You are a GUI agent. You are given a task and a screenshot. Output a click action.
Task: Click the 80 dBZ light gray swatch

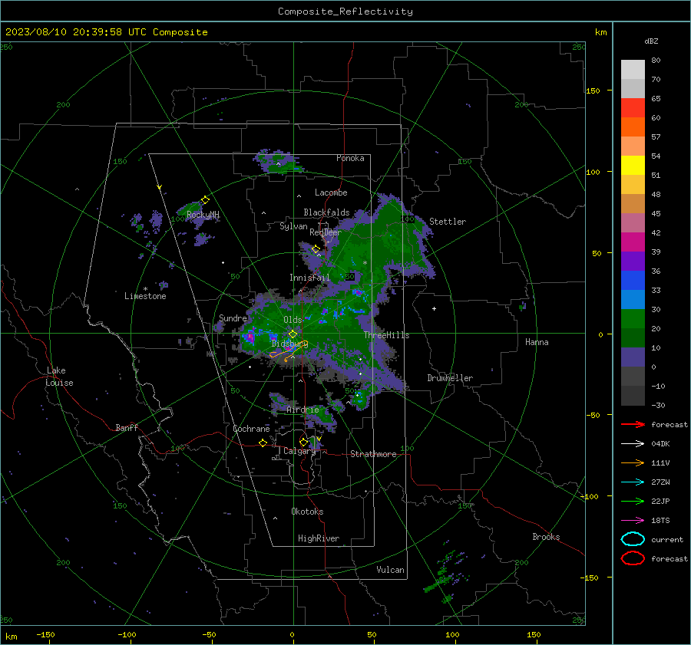coord(633,69)
